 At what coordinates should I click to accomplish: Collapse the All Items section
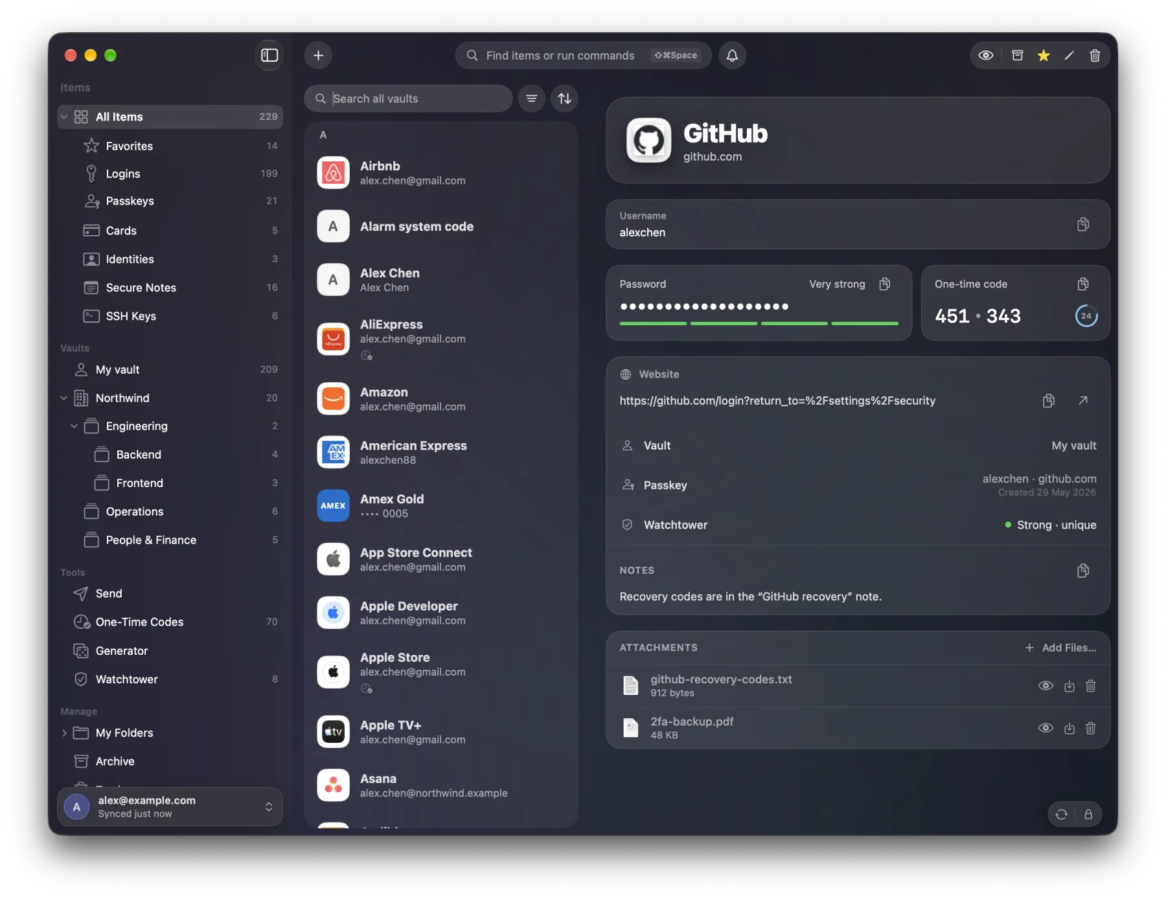(x=63, y=117)
